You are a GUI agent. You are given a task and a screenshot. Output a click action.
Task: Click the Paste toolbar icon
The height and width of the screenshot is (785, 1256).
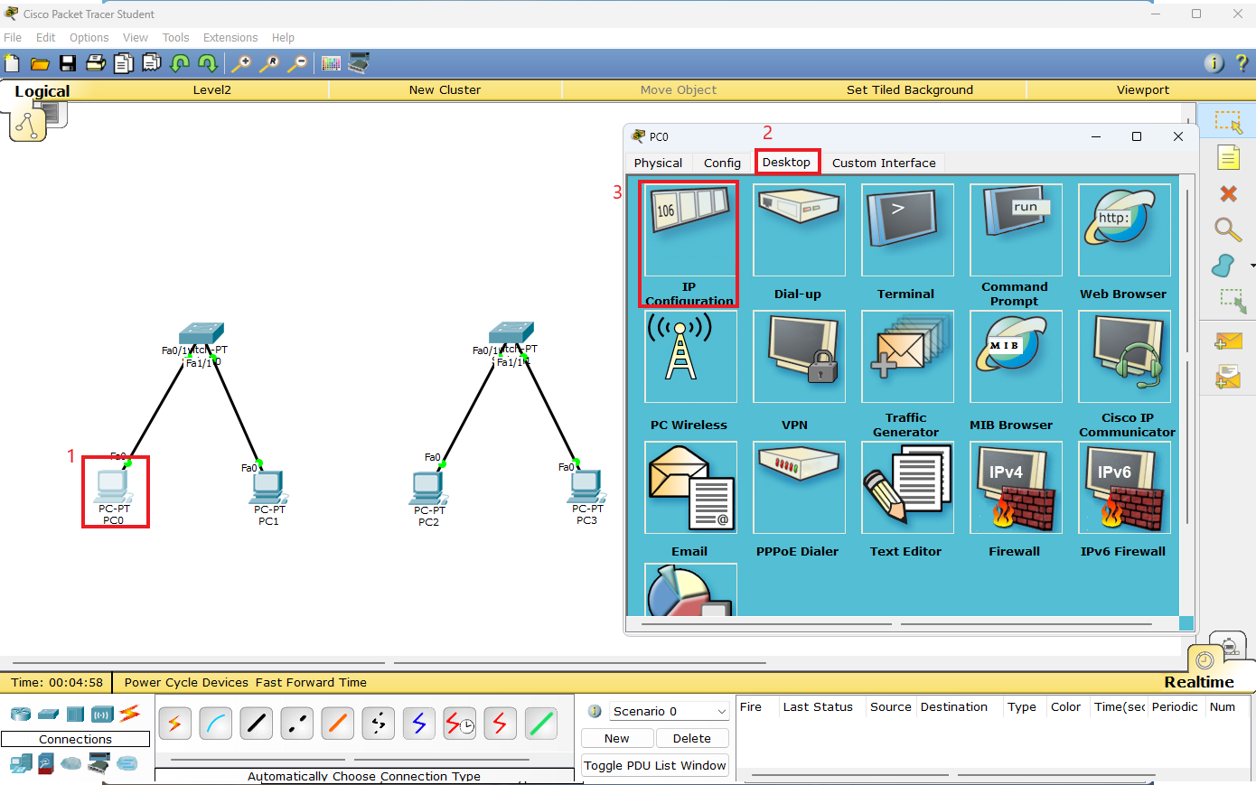coord(152,63)
